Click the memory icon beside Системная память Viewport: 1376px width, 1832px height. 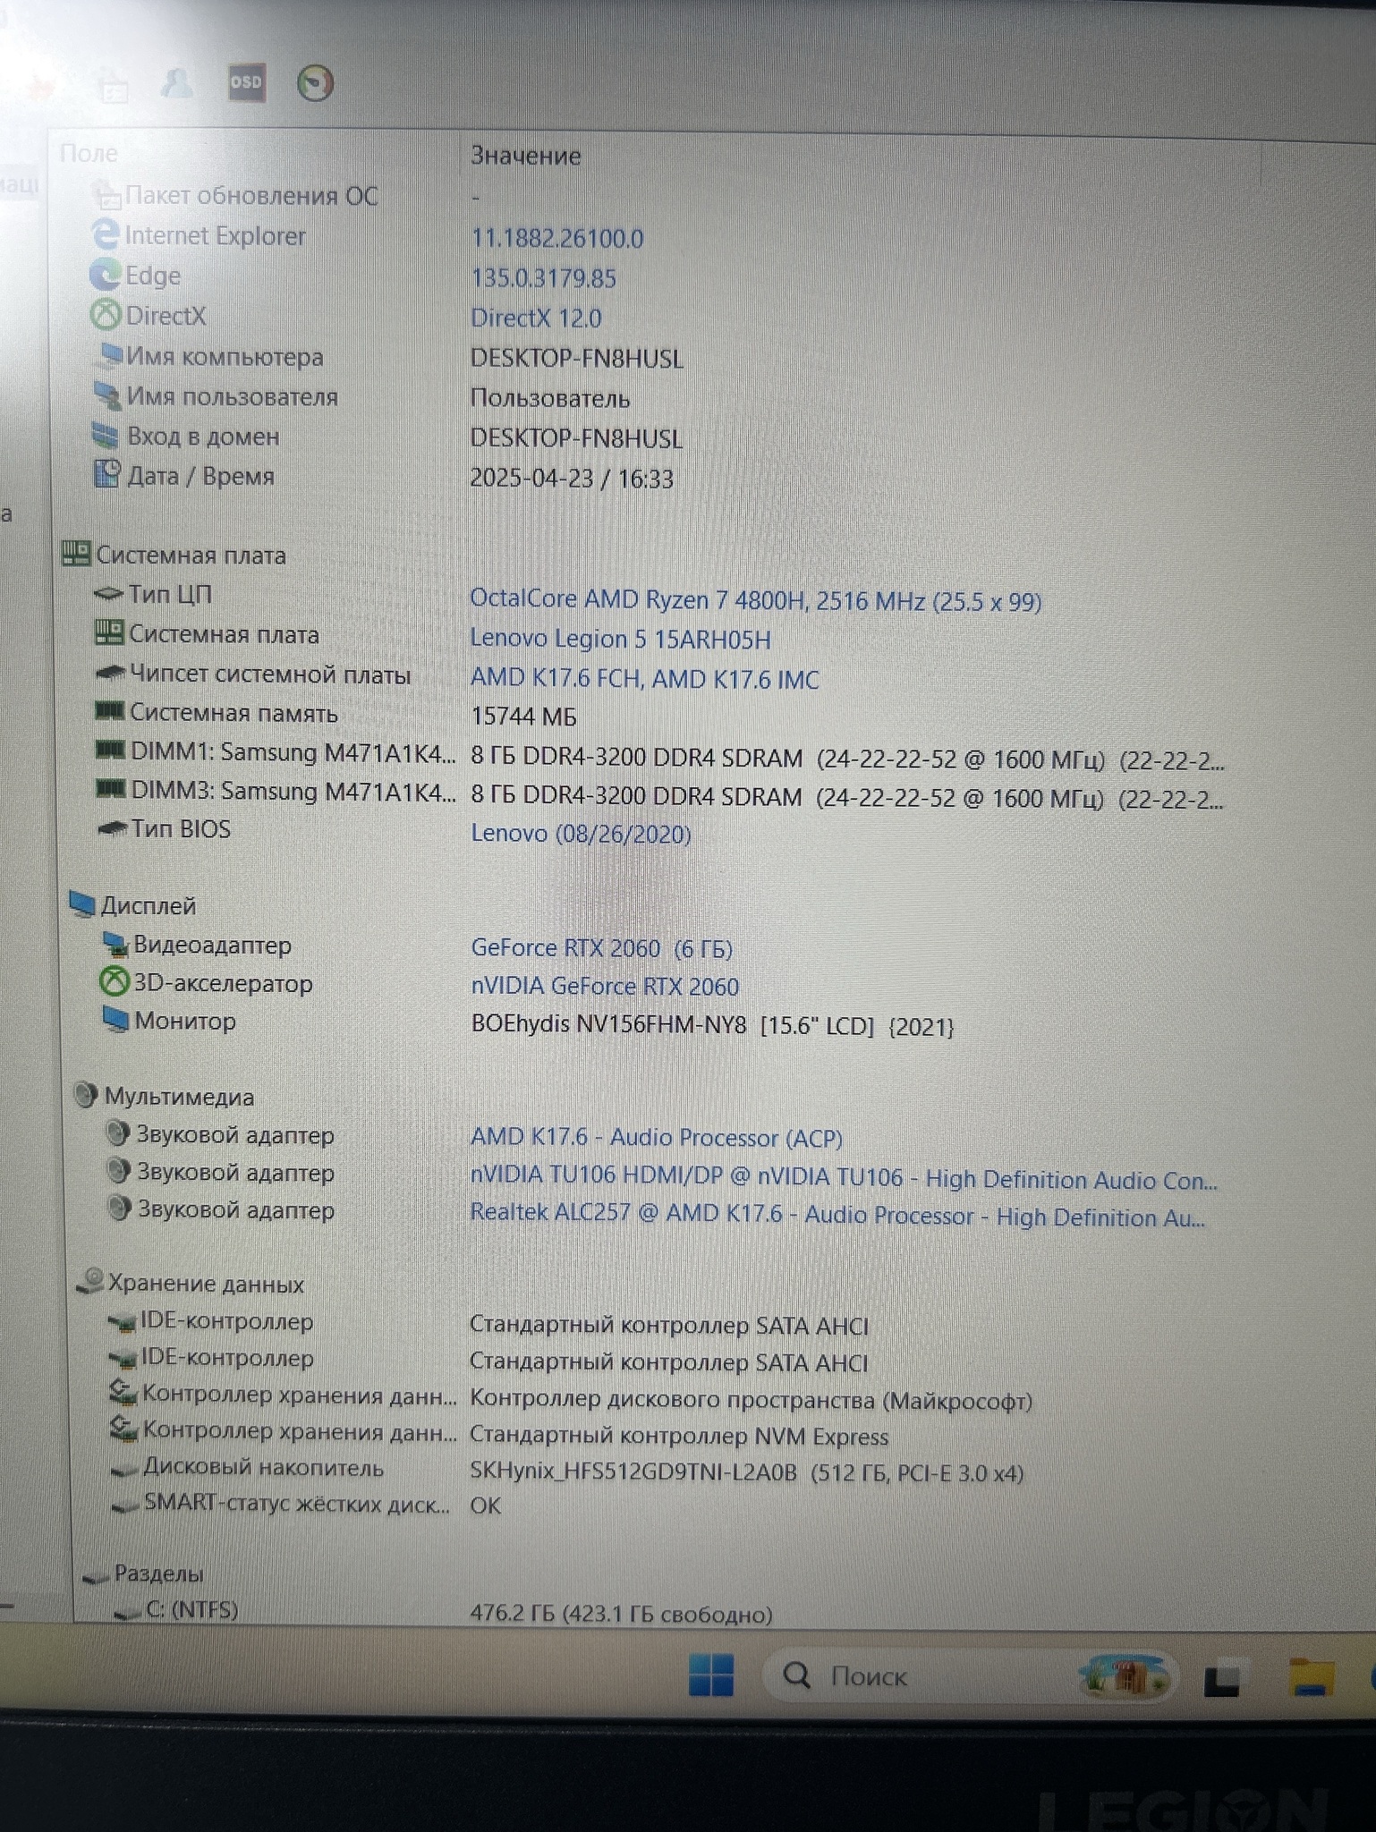tap(109, 711)
